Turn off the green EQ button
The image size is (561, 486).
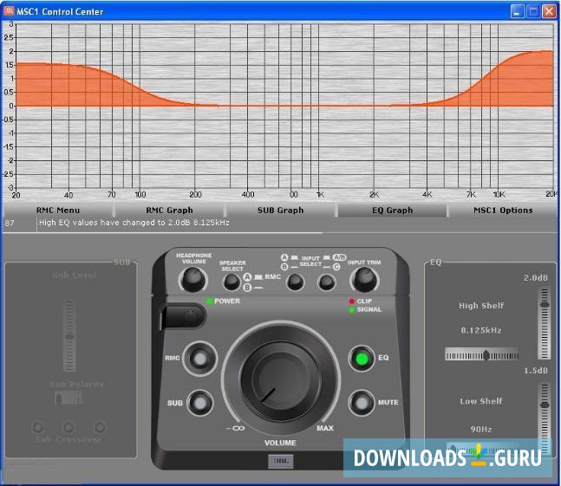click(x=362, y=359)
